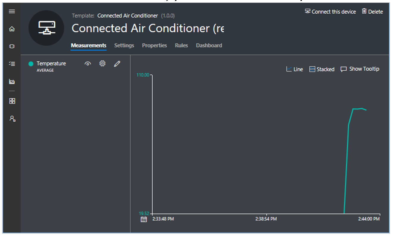Switch chart to Stacked view
Viewport: 393px width, 236px height.
tap(322, 69)
